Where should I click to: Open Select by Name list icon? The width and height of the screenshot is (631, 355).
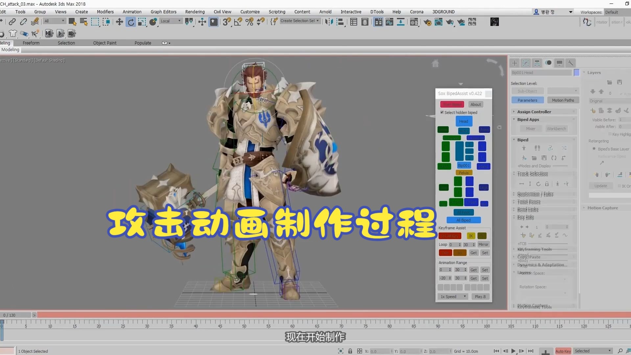click(x=84, y=22)
